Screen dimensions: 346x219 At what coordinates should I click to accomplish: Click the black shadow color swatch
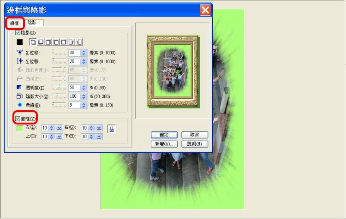click(x=19, y=42)
